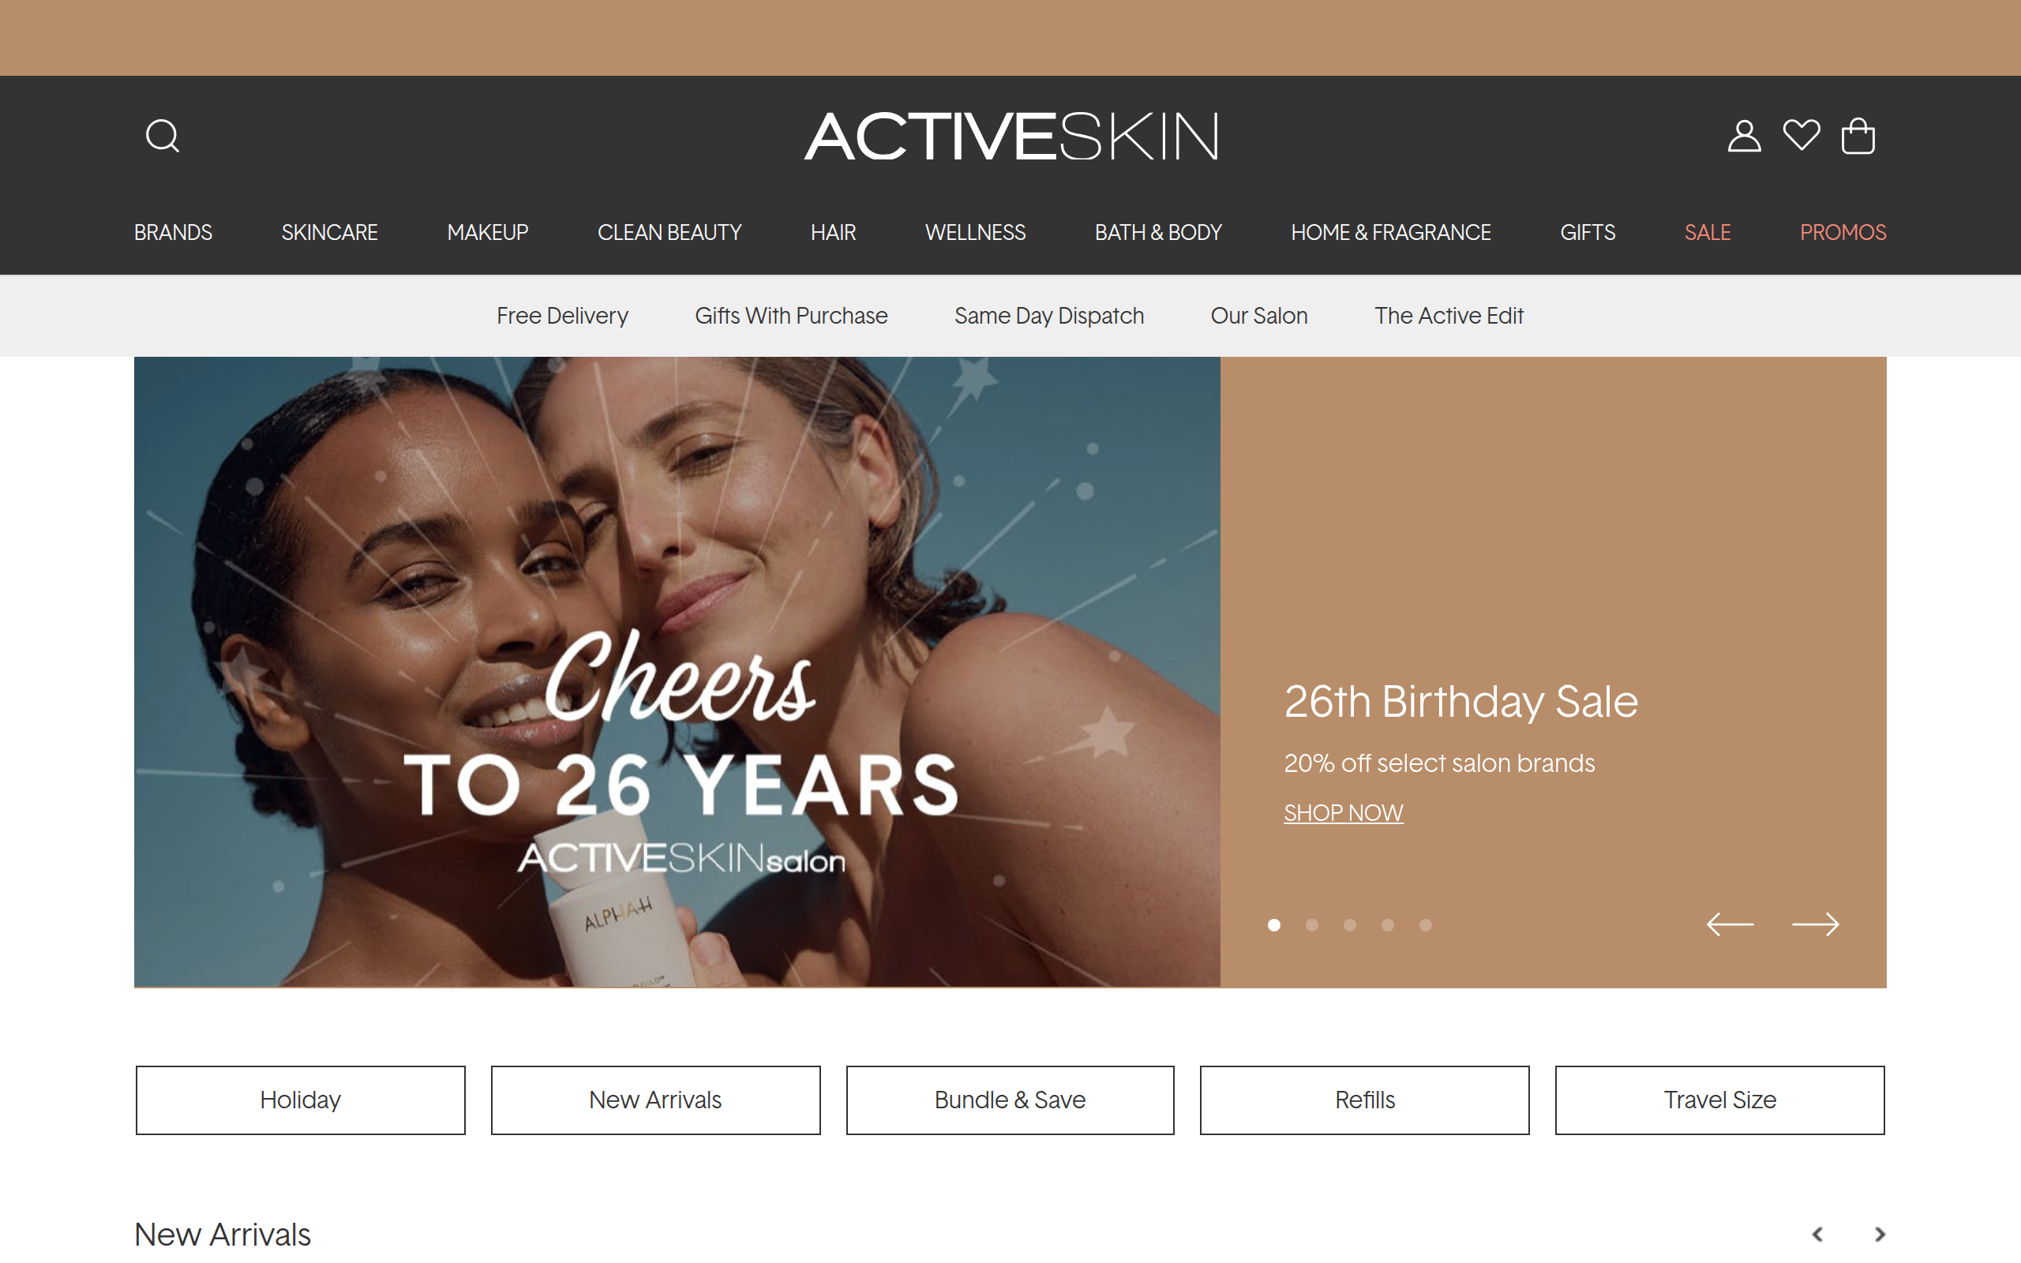2021x1263 pixels.
Task: Open the shopping bag icon
Action: (x=1858, y=135)
